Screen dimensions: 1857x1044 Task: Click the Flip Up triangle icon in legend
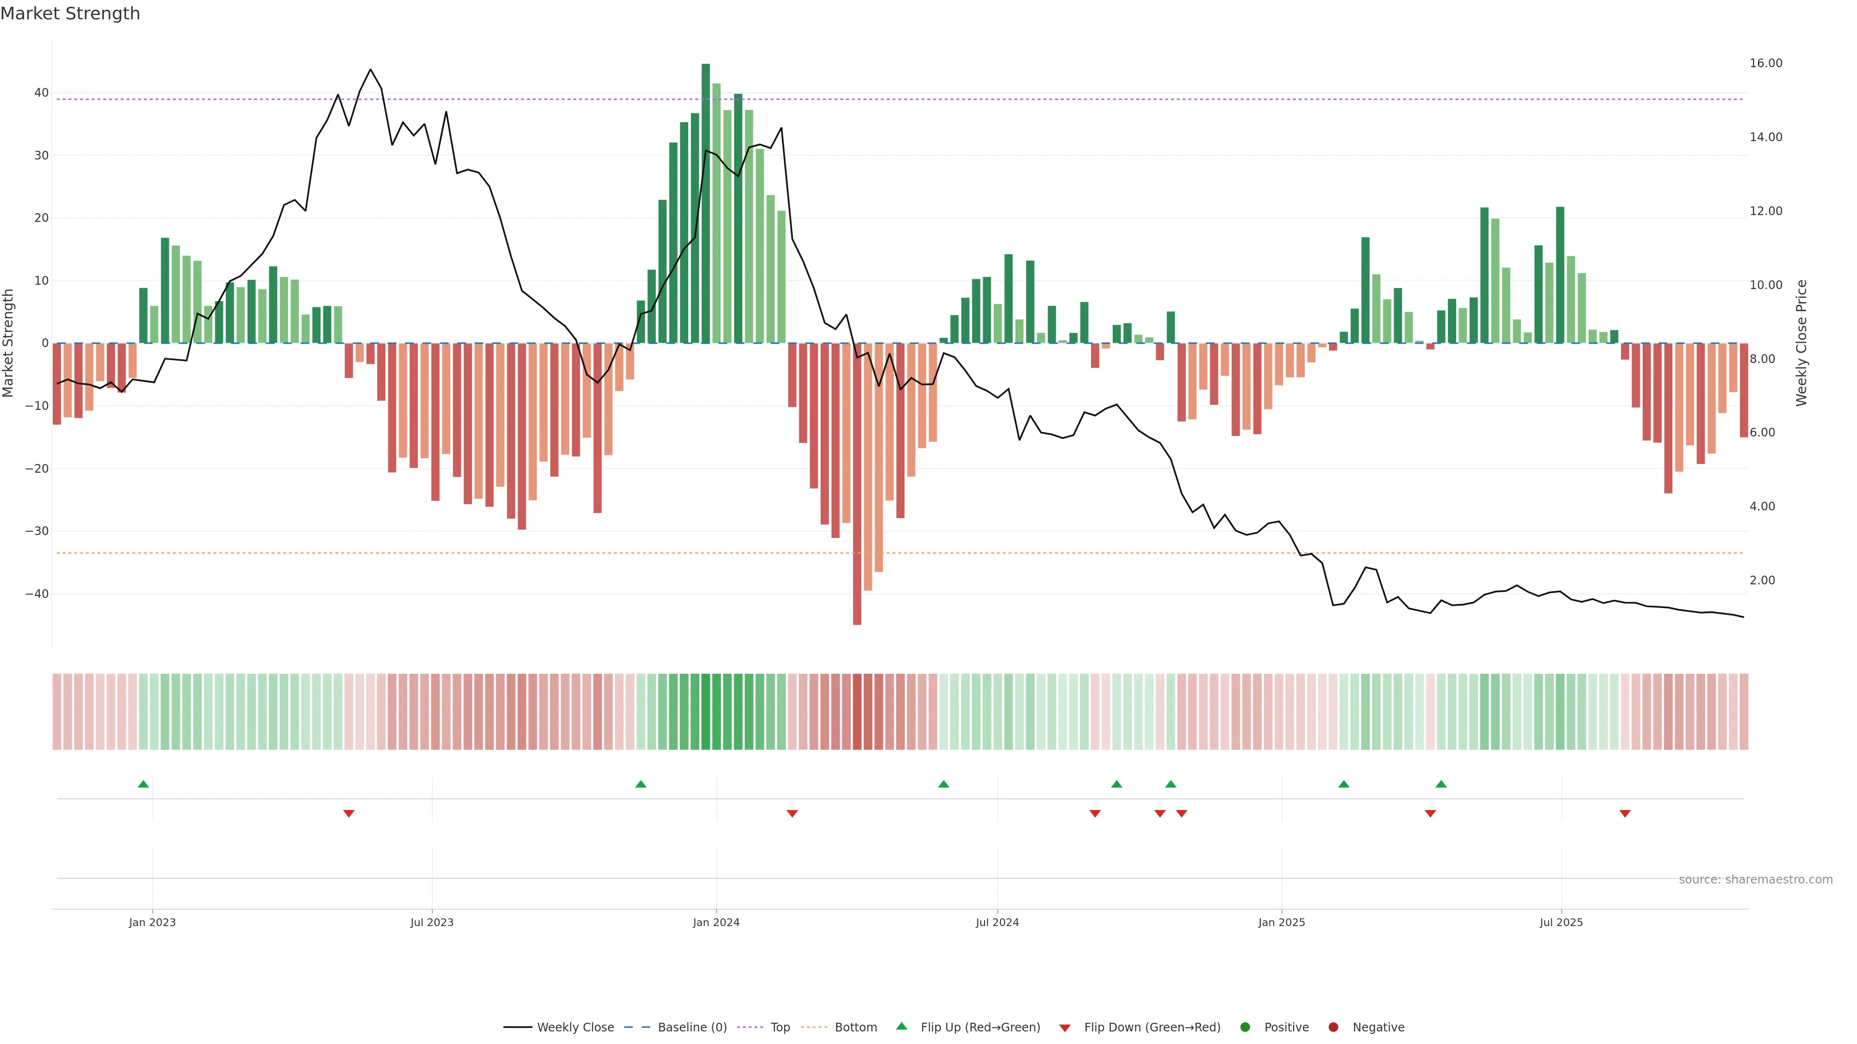(x=901, y=1026)
